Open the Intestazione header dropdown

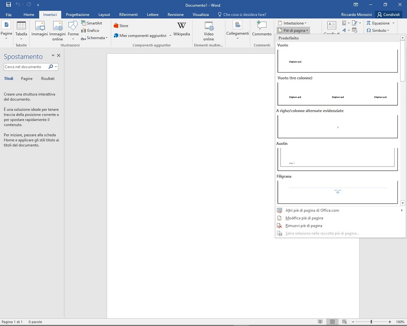click(292, 23)
